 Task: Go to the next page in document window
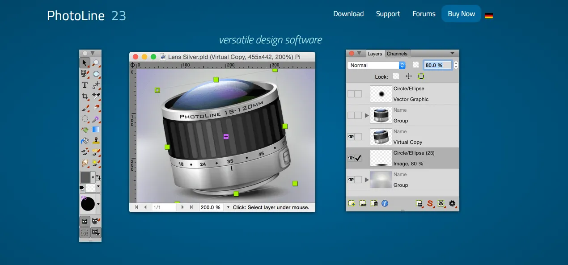coord(182,207)
